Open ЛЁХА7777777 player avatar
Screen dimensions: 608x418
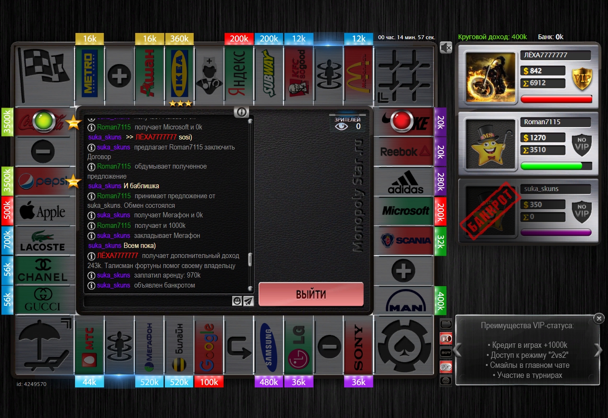(x=489, y=77)
